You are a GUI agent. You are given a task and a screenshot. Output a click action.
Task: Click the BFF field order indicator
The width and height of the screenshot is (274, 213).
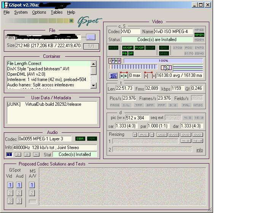150,105
